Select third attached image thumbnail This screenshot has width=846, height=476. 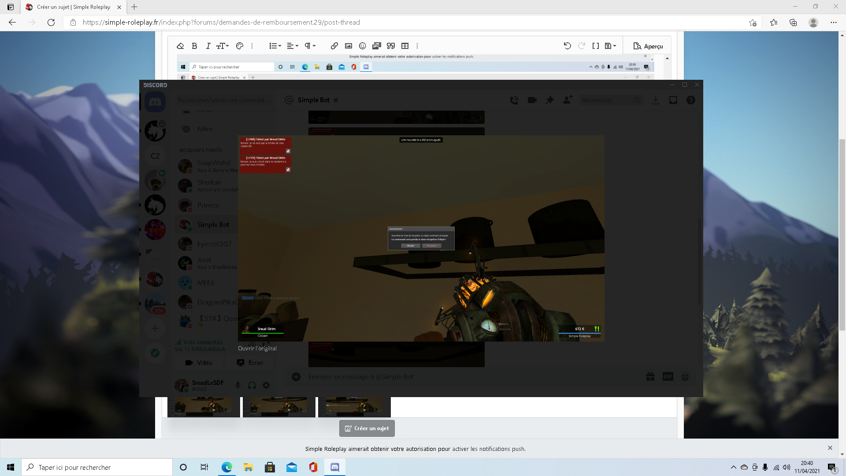pos(354,407)
